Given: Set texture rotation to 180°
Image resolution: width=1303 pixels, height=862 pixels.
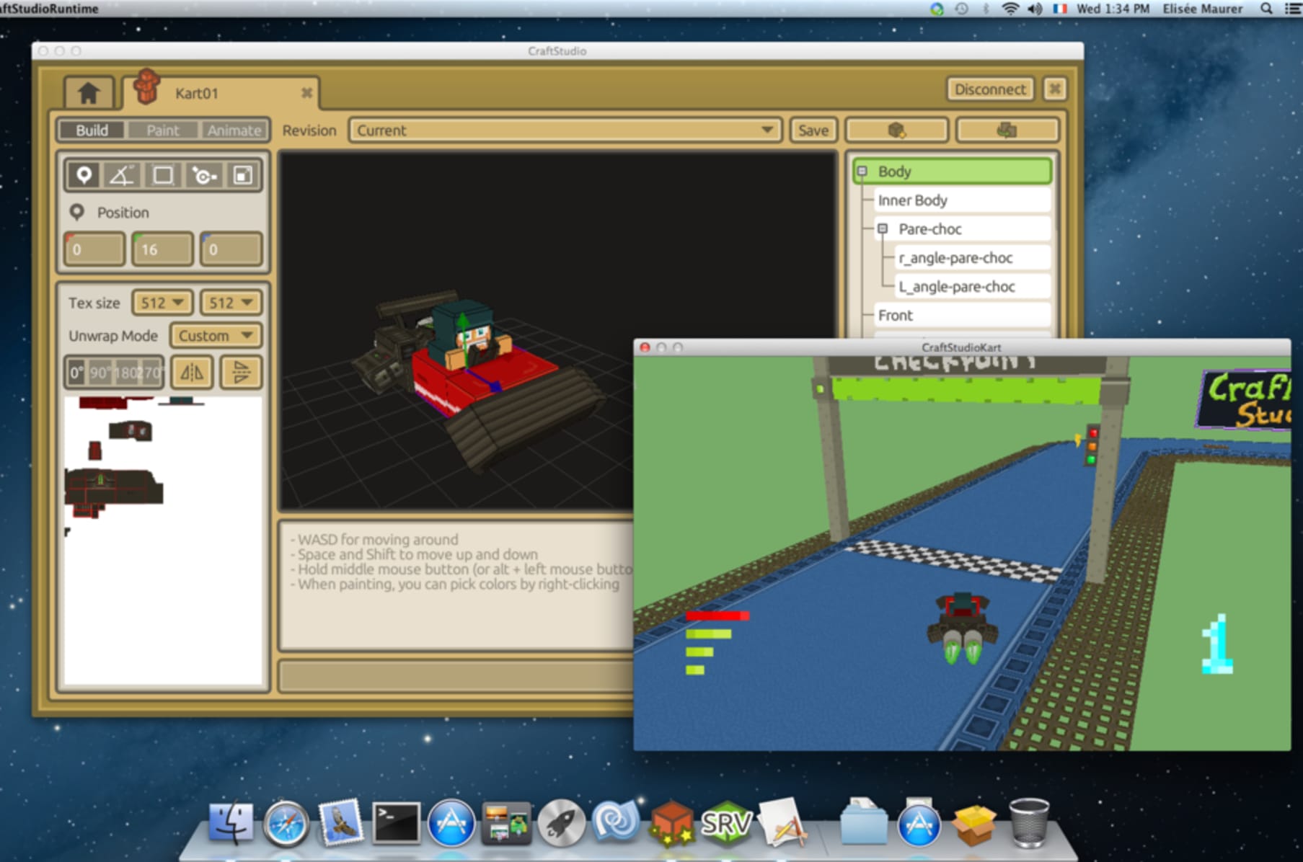Looking at the screenshot, I should [x=125, y=373].
